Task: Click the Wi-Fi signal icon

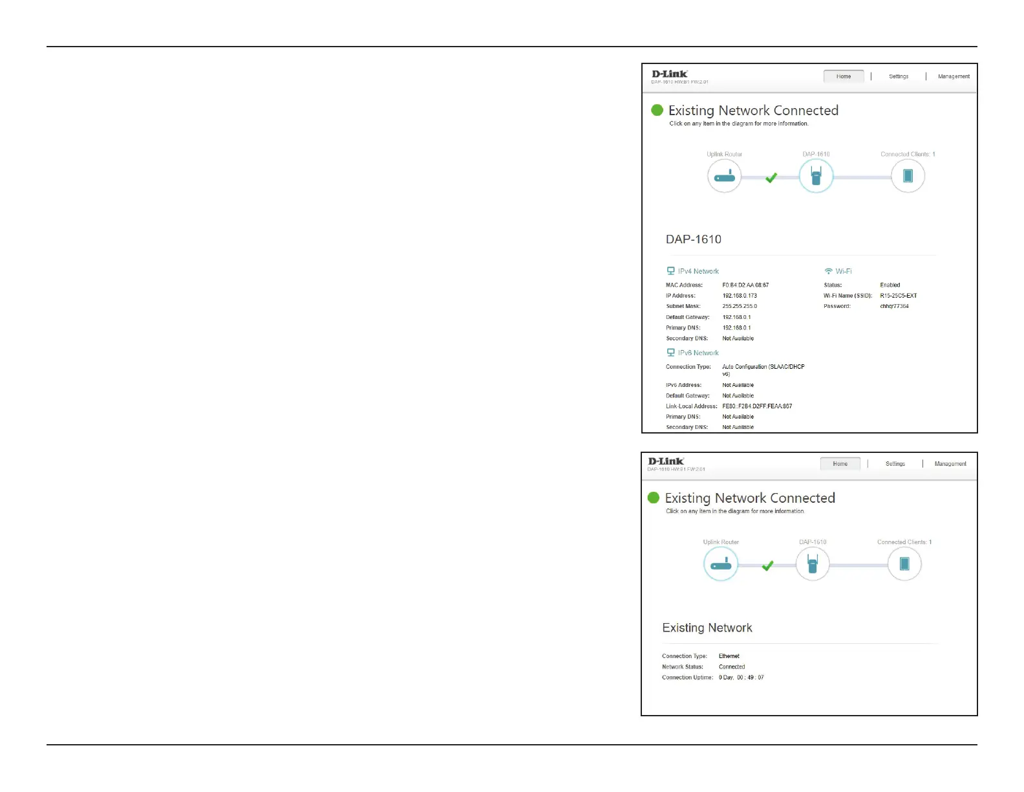Action: tap(828, 271)
